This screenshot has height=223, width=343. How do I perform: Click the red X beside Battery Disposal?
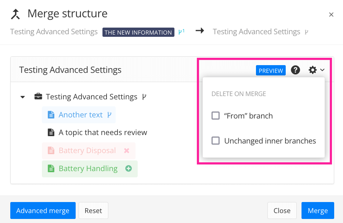tap(127, 151)
